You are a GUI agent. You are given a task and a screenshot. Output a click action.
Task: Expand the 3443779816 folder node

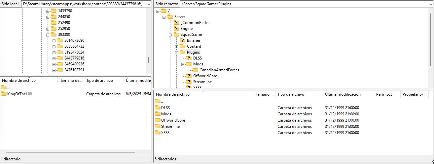point(54,58)
